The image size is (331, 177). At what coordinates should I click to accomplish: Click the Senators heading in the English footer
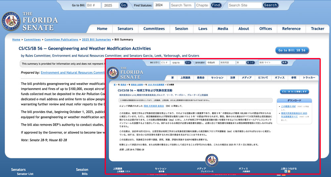point(18,170)
